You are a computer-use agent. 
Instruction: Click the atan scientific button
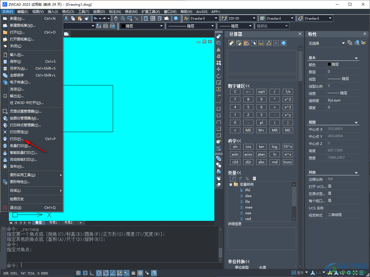pos(261,154)
